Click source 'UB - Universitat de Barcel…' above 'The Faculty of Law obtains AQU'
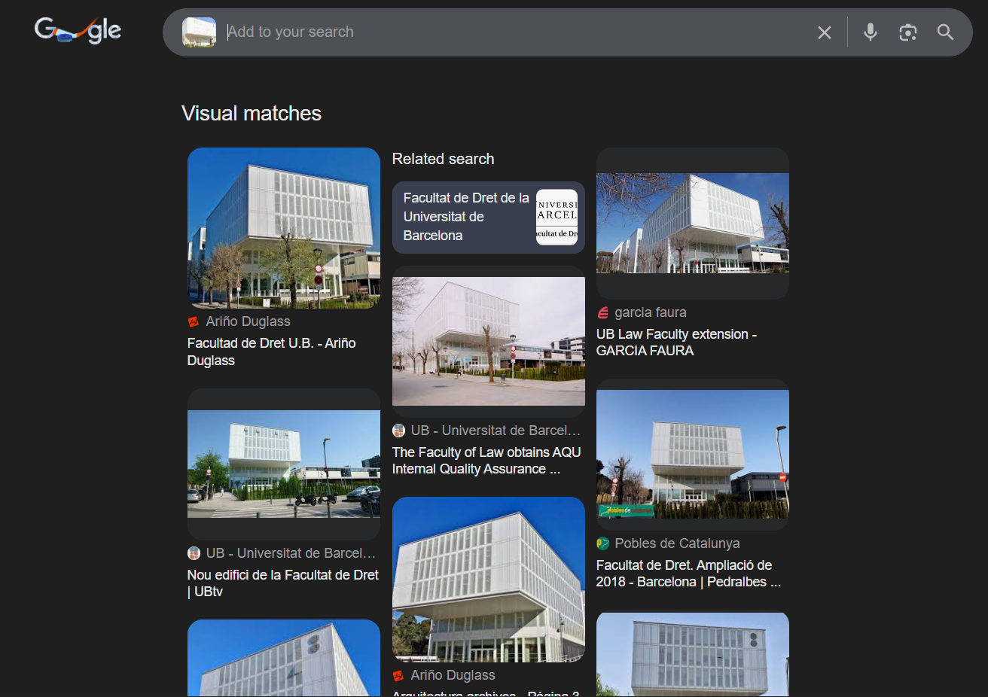This screenshot has width=988, height=697. click(x=496, y=431)
